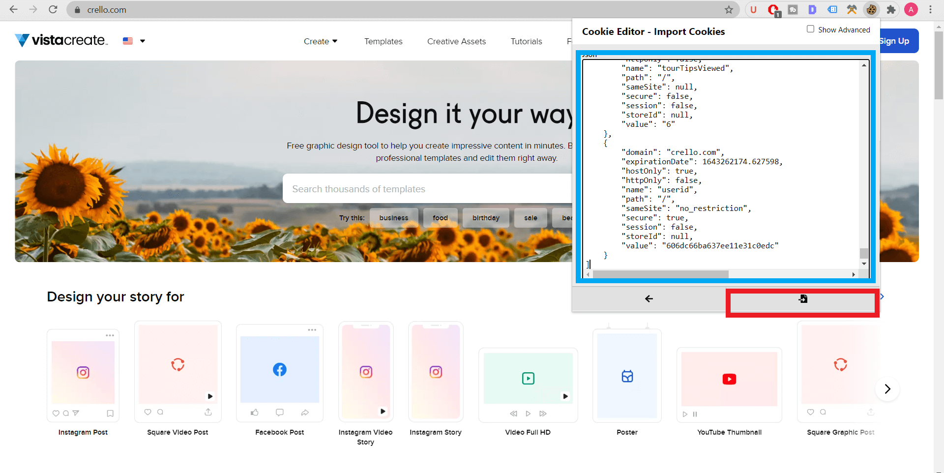Image resolution: width=944 pixels, height=473 pixels.
Task: Open the Templates menu item
Action: [x=383, y=41]
